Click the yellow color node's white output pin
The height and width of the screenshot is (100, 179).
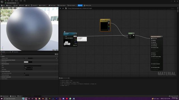(109, 23)
